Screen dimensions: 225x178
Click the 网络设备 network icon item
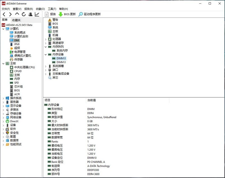[x=13, y=117]
